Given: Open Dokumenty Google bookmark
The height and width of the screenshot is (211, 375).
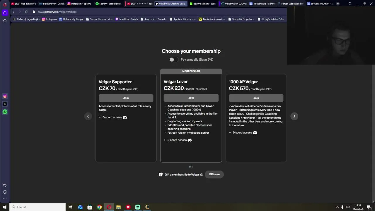Looking at the screenshot, I should coord(71,19).
